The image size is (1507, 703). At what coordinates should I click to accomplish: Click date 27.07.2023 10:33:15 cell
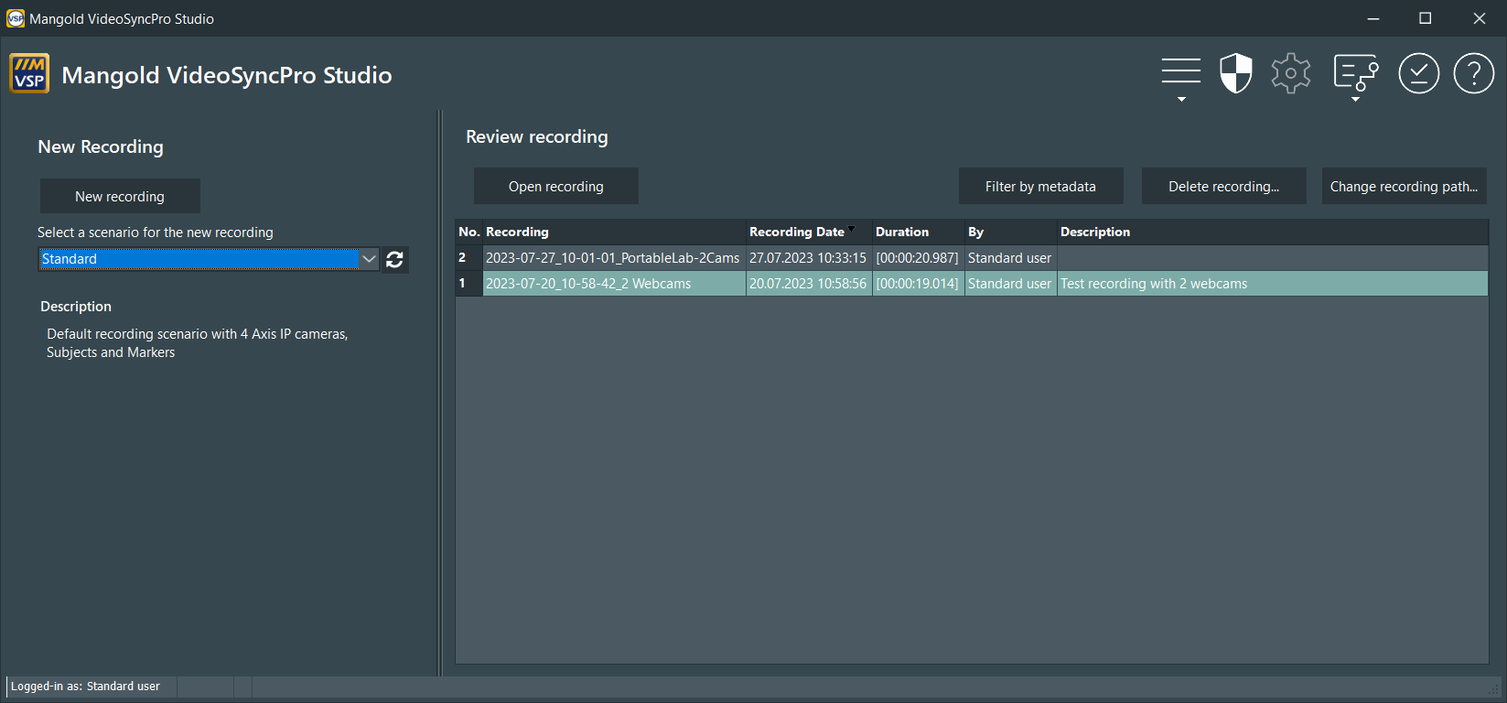(808, 258)
